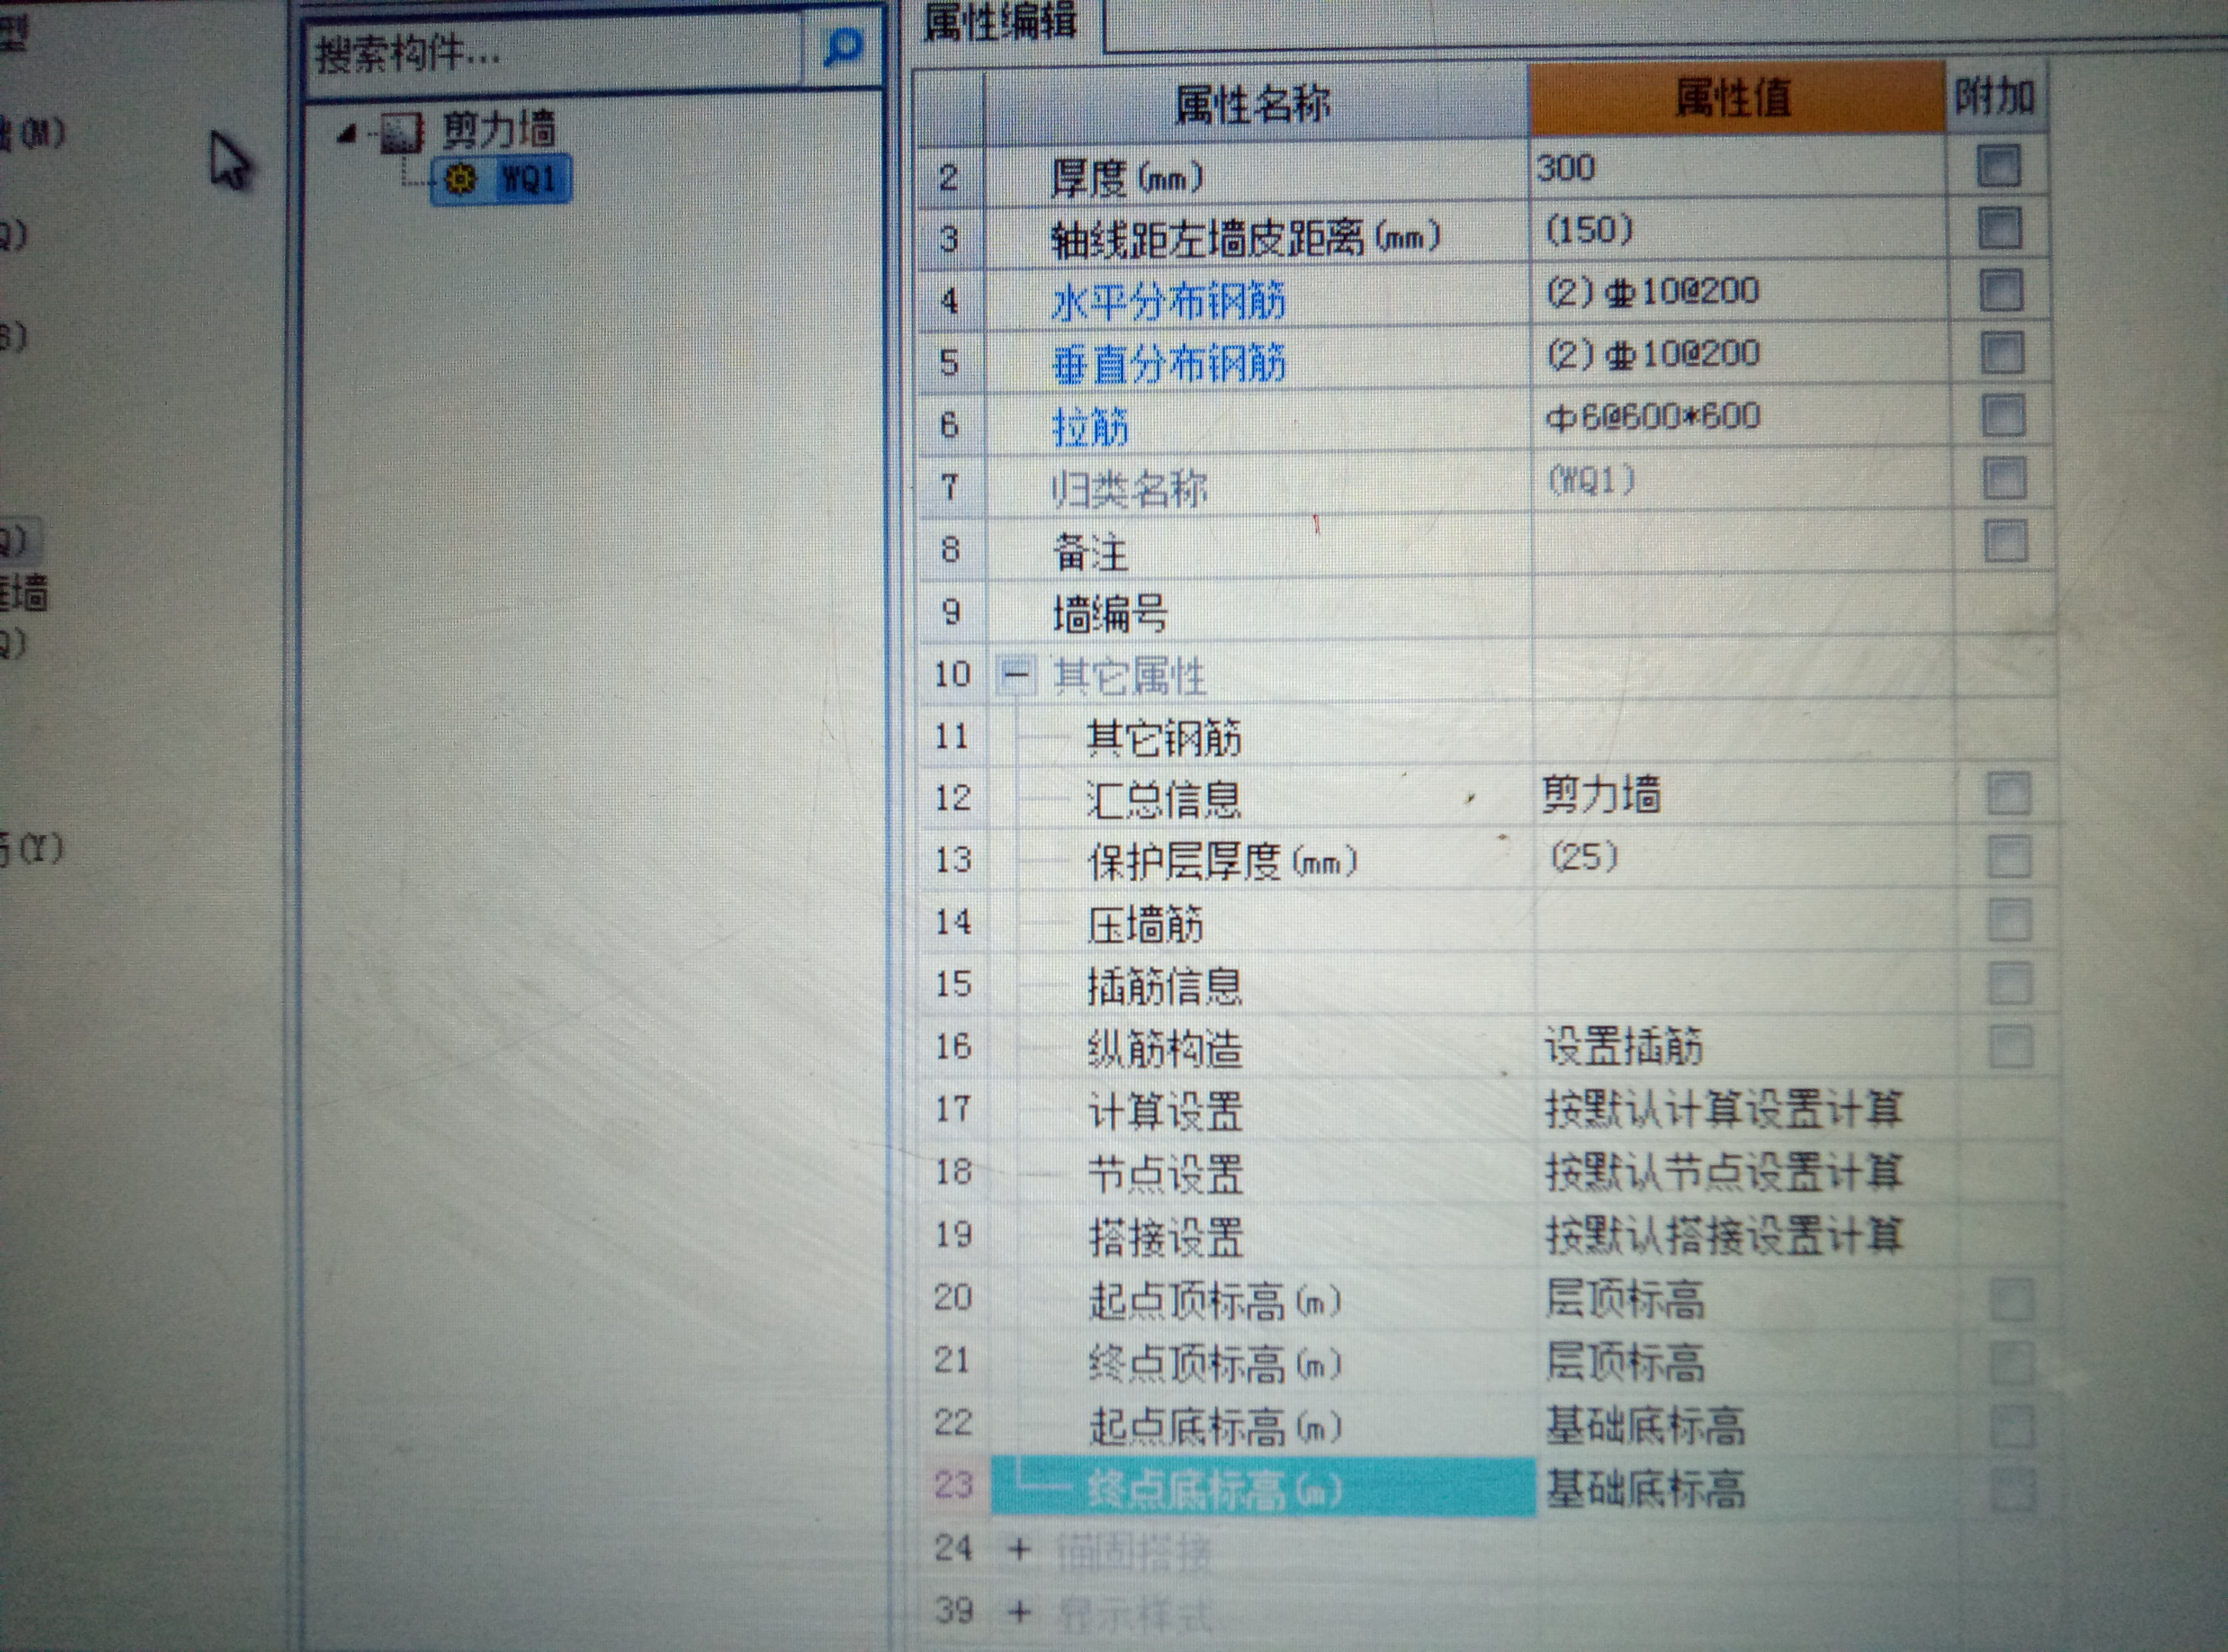Select the 垂直分布钢筋 property name
This screenshot has width=2228, height=1652.
[1169, 364]
